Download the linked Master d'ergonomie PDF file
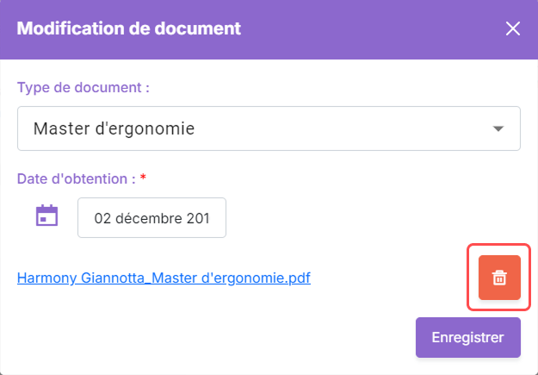 click(164, 278)
